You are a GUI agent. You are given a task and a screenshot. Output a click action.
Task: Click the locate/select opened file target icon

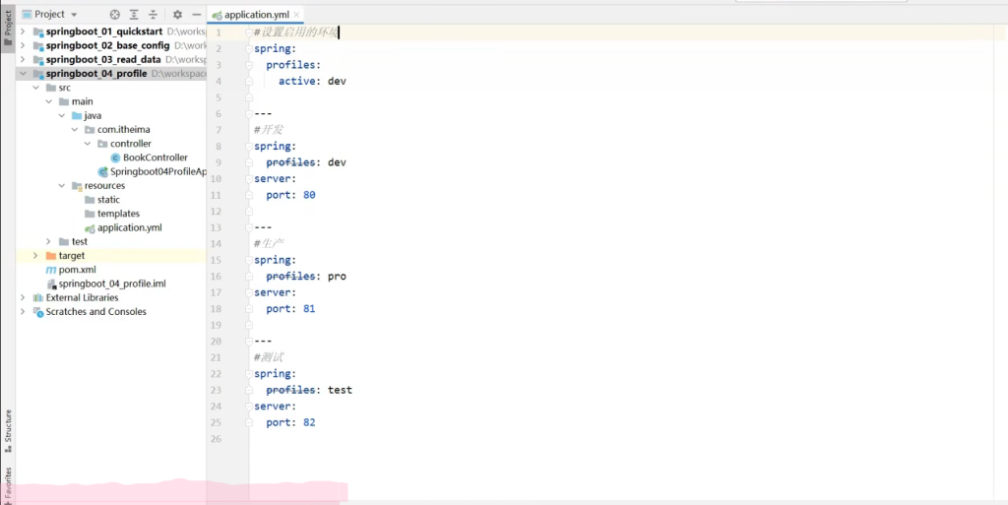point(115,15)
